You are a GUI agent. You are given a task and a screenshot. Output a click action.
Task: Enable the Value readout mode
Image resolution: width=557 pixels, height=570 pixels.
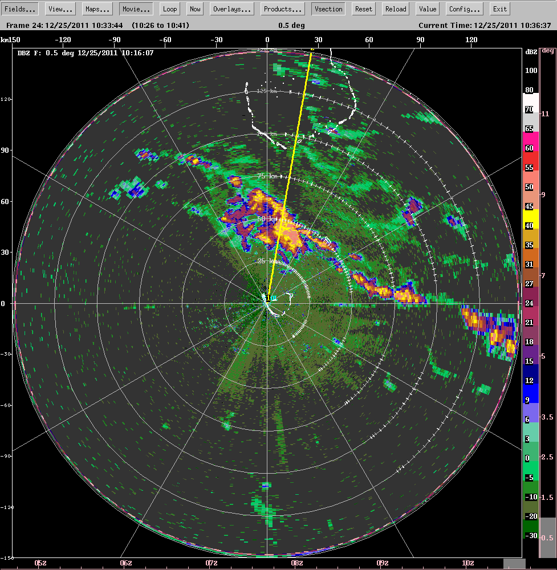tap(427, 9)
